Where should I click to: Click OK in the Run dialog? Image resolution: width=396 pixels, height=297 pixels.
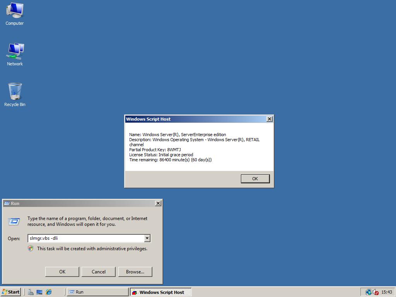[x=62, y=272]
